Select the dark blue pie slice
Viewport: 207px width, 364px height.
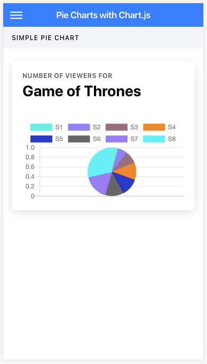pos(123,182)
